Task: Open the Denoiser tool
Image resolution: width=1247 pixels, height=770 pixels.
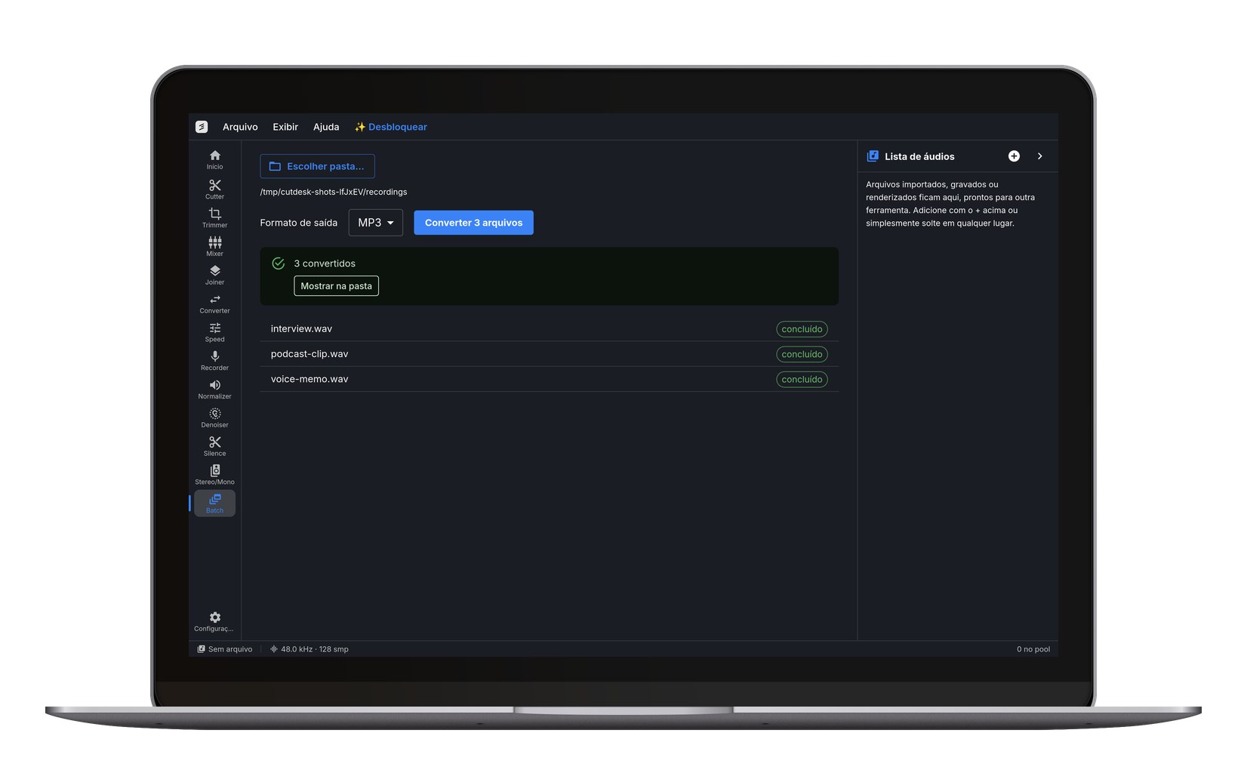Action: [x=214, y=418]
